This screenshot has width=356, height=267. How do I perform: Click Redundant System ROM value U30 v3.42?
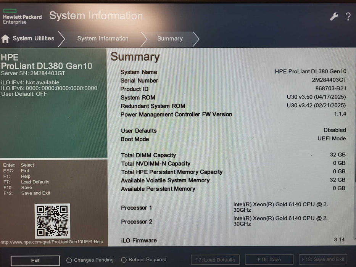click(316, 105)
